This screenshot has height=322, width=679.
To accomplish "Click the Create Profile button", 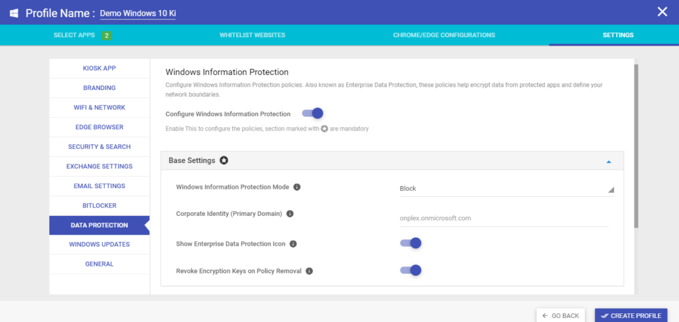I will [x=631, y=315].
